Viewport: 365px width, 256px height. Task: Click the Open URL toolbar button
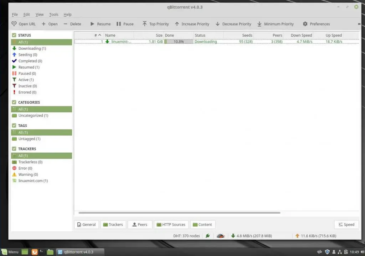[24, 24]
